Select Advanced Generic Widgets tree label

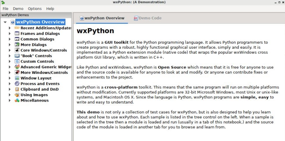[46, 67]
